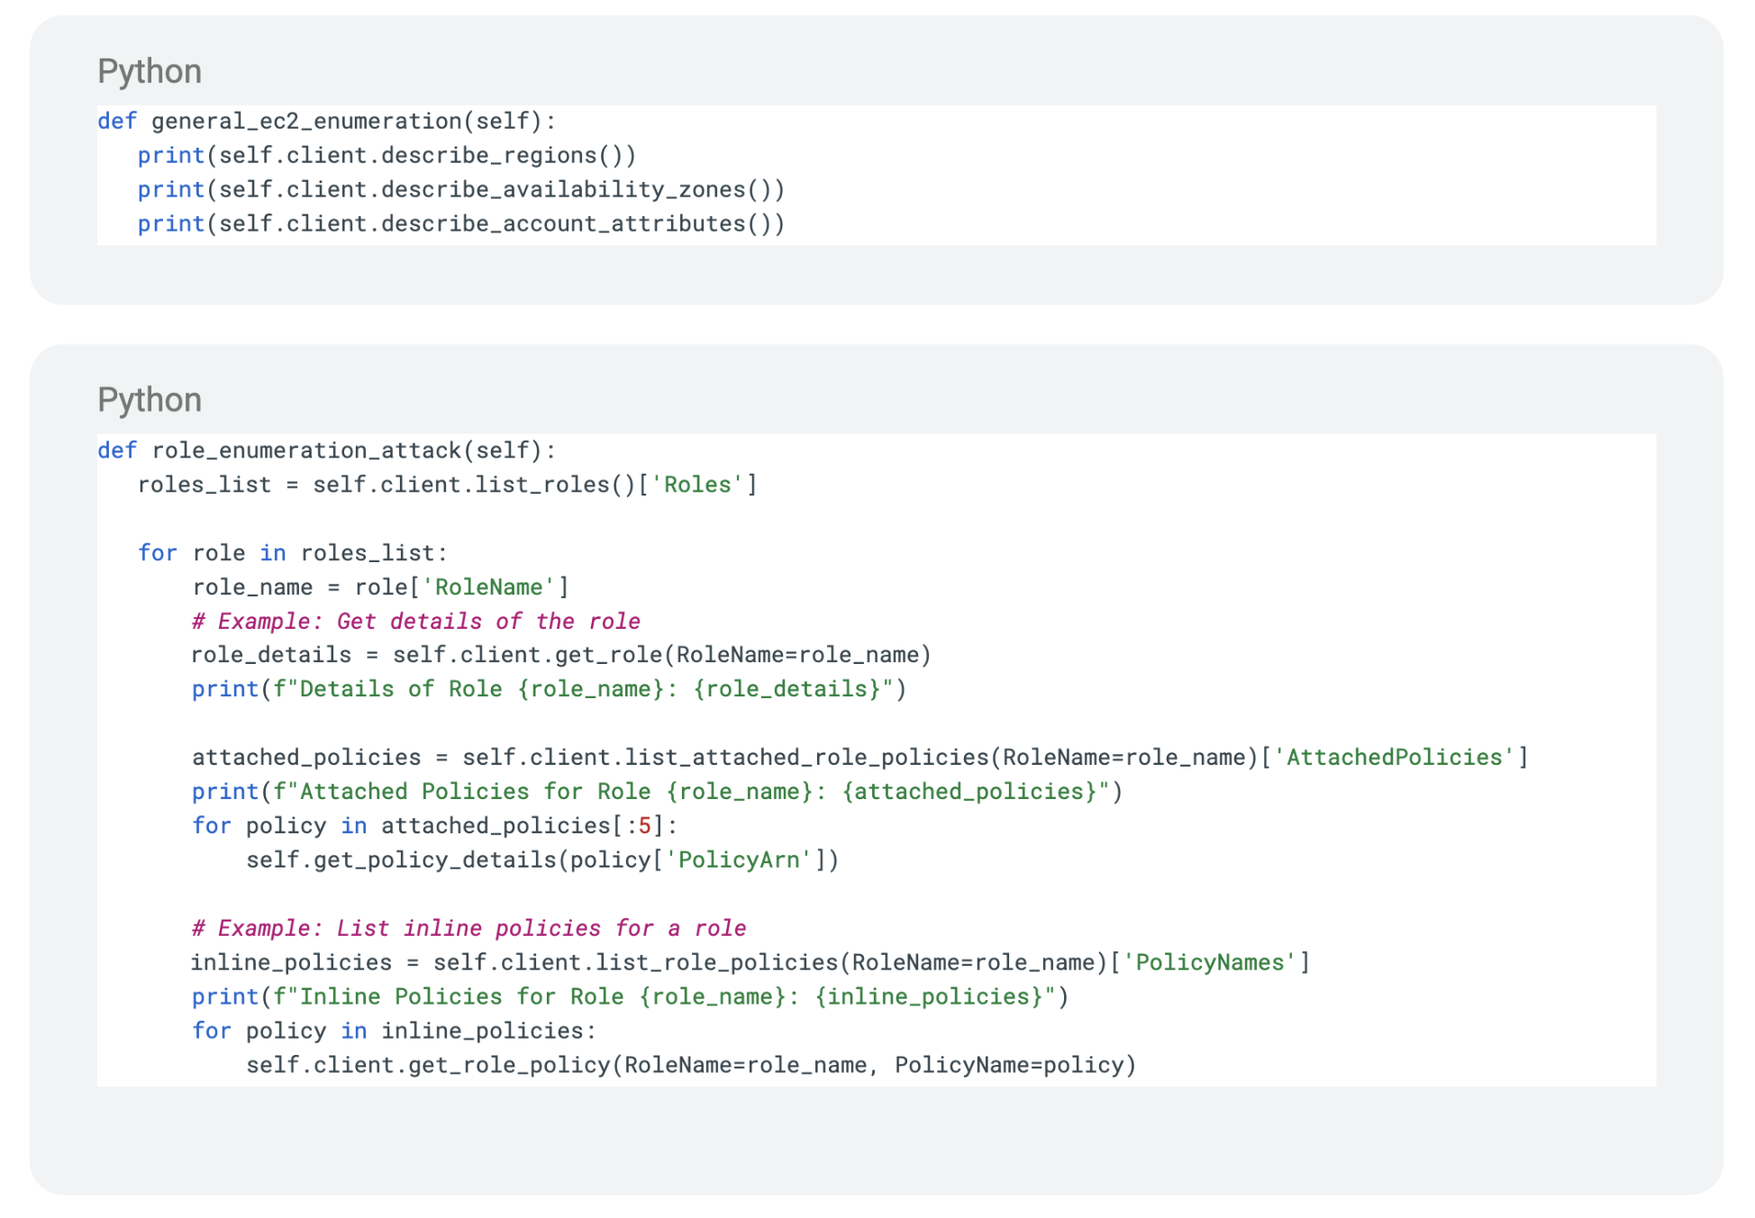The width and height of the screenshot is (1755, 1218).
Task: Click the 'inline_policies = ...' assignment line
Action: coord(751,963)
